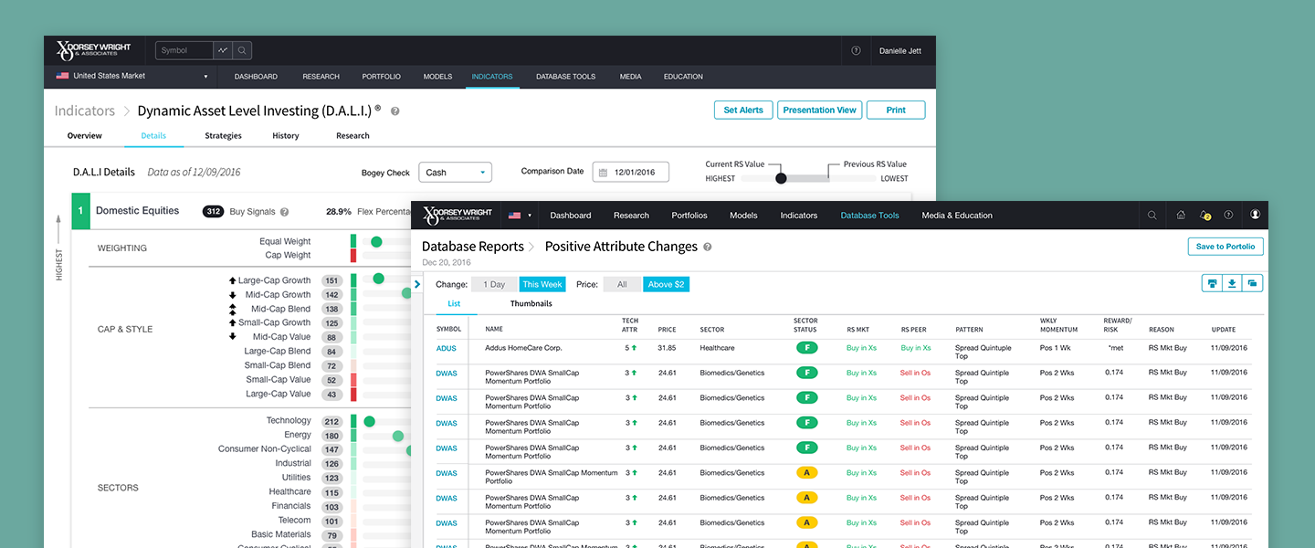Go to the Indicators breadcrumb
Viewport: 1315px width, 548px height.
pos(85,111)
